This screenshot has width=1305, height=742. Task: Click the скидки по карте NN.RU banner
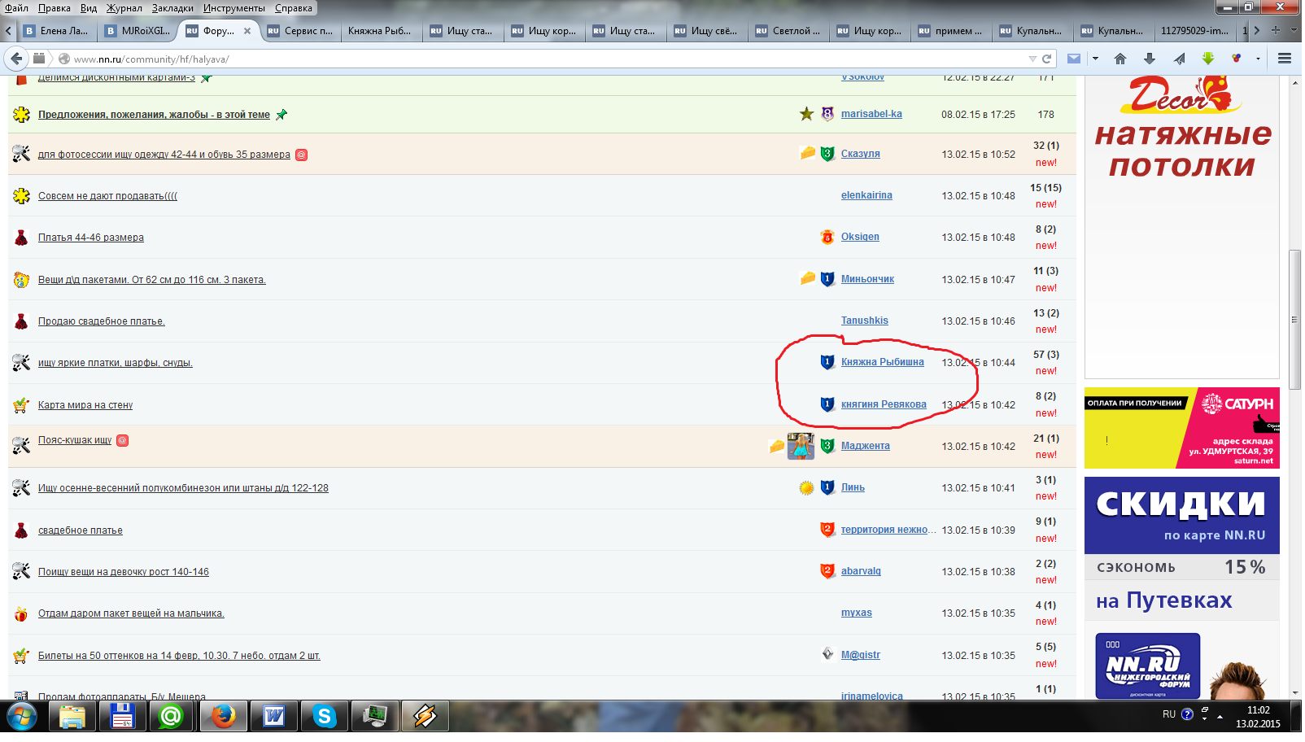click(x=1182, y=516)
